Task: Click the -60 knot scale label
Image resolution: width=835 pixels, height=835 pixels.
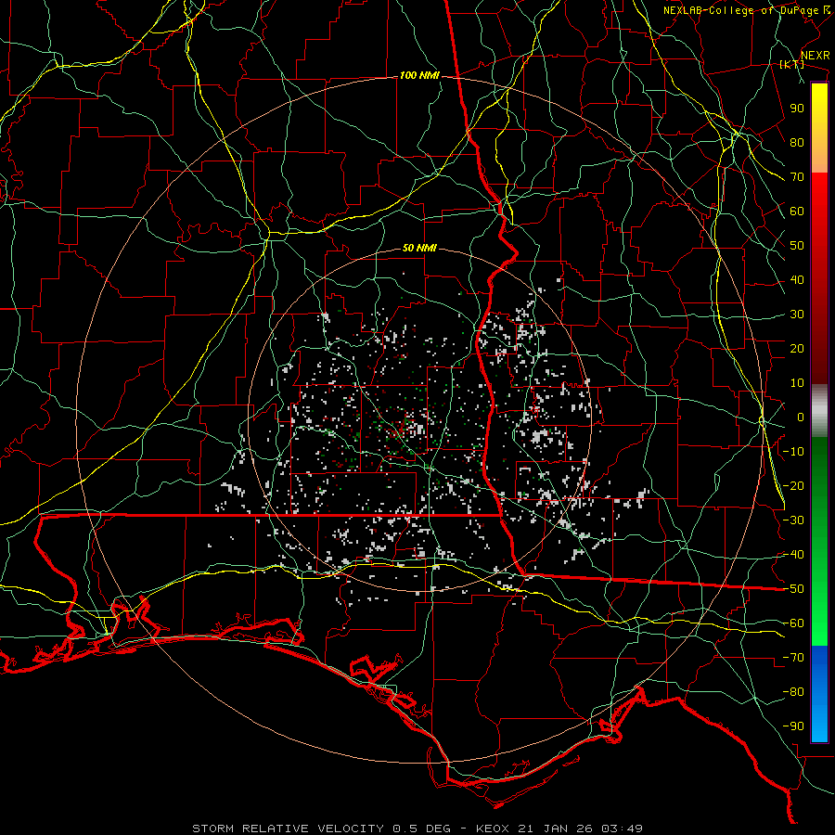Action: pos(793,623)
